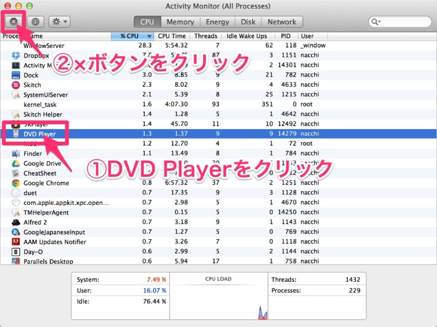Screen dimensions: 437x327
Task: Switch to the Disk tab
Action: click(248, 22)
